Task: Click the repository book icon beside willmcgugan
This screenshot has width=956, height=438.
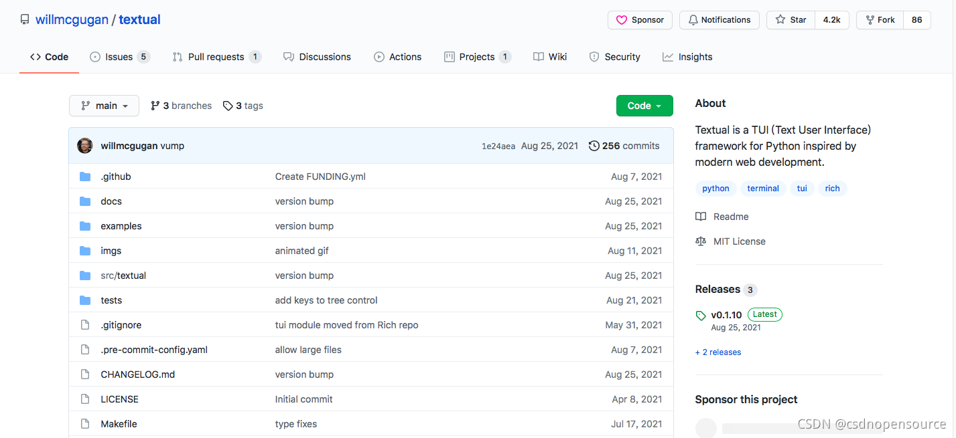Action: [x=25, y=19]
